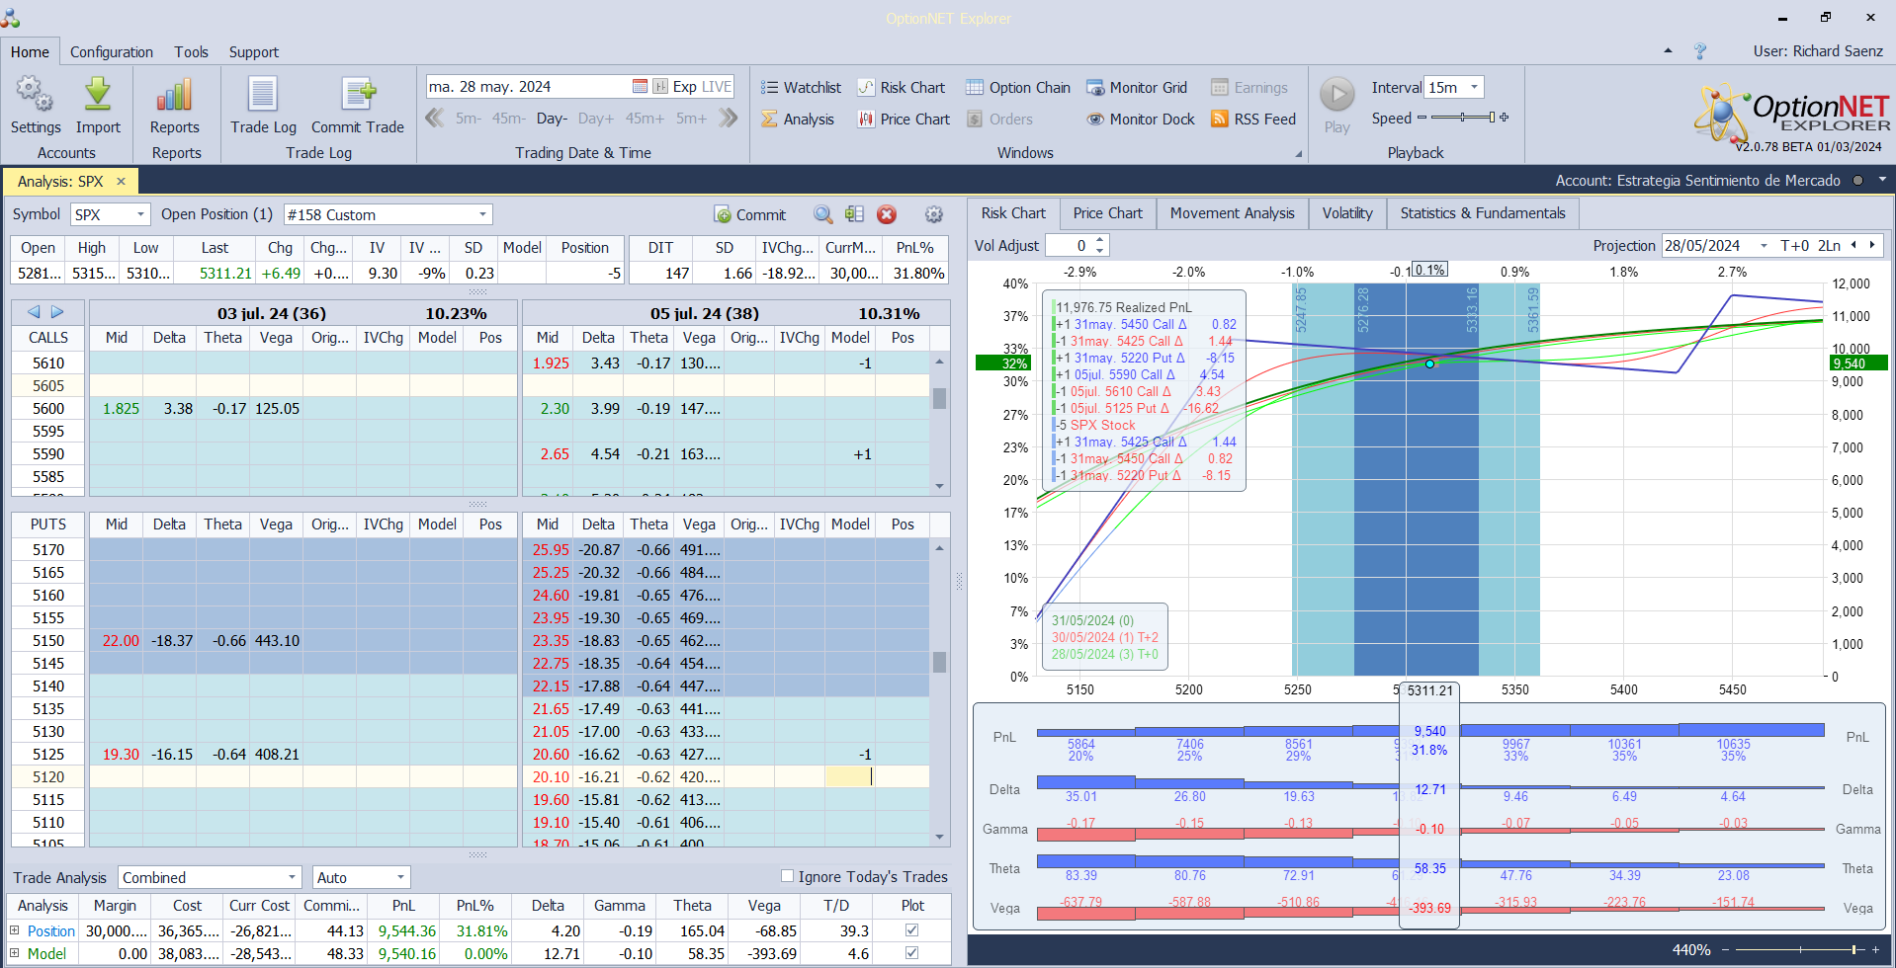The image size is (1896, 968).
Task: Toggle the LIVE mode label
Action: (x=717, y=87)
